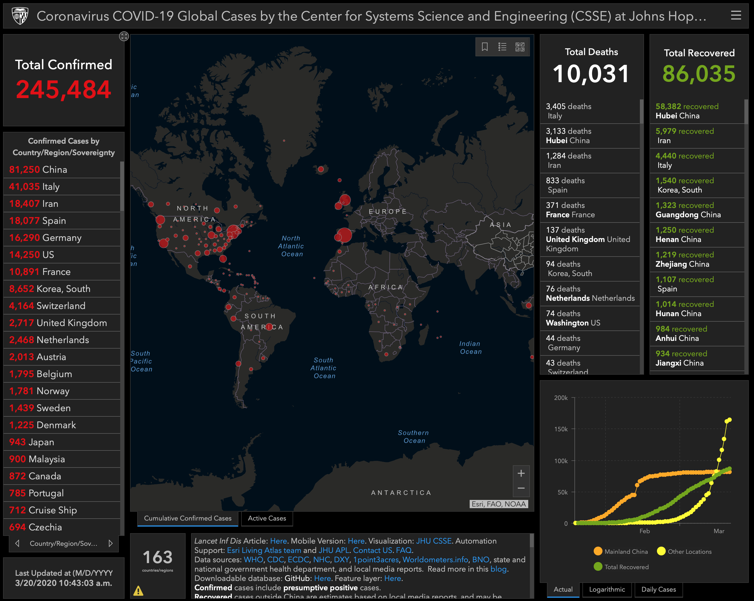Viewport: 754px width, 601px height.
Task: Select 16,290 Germany in confirmed list
Action: (62, 238)
